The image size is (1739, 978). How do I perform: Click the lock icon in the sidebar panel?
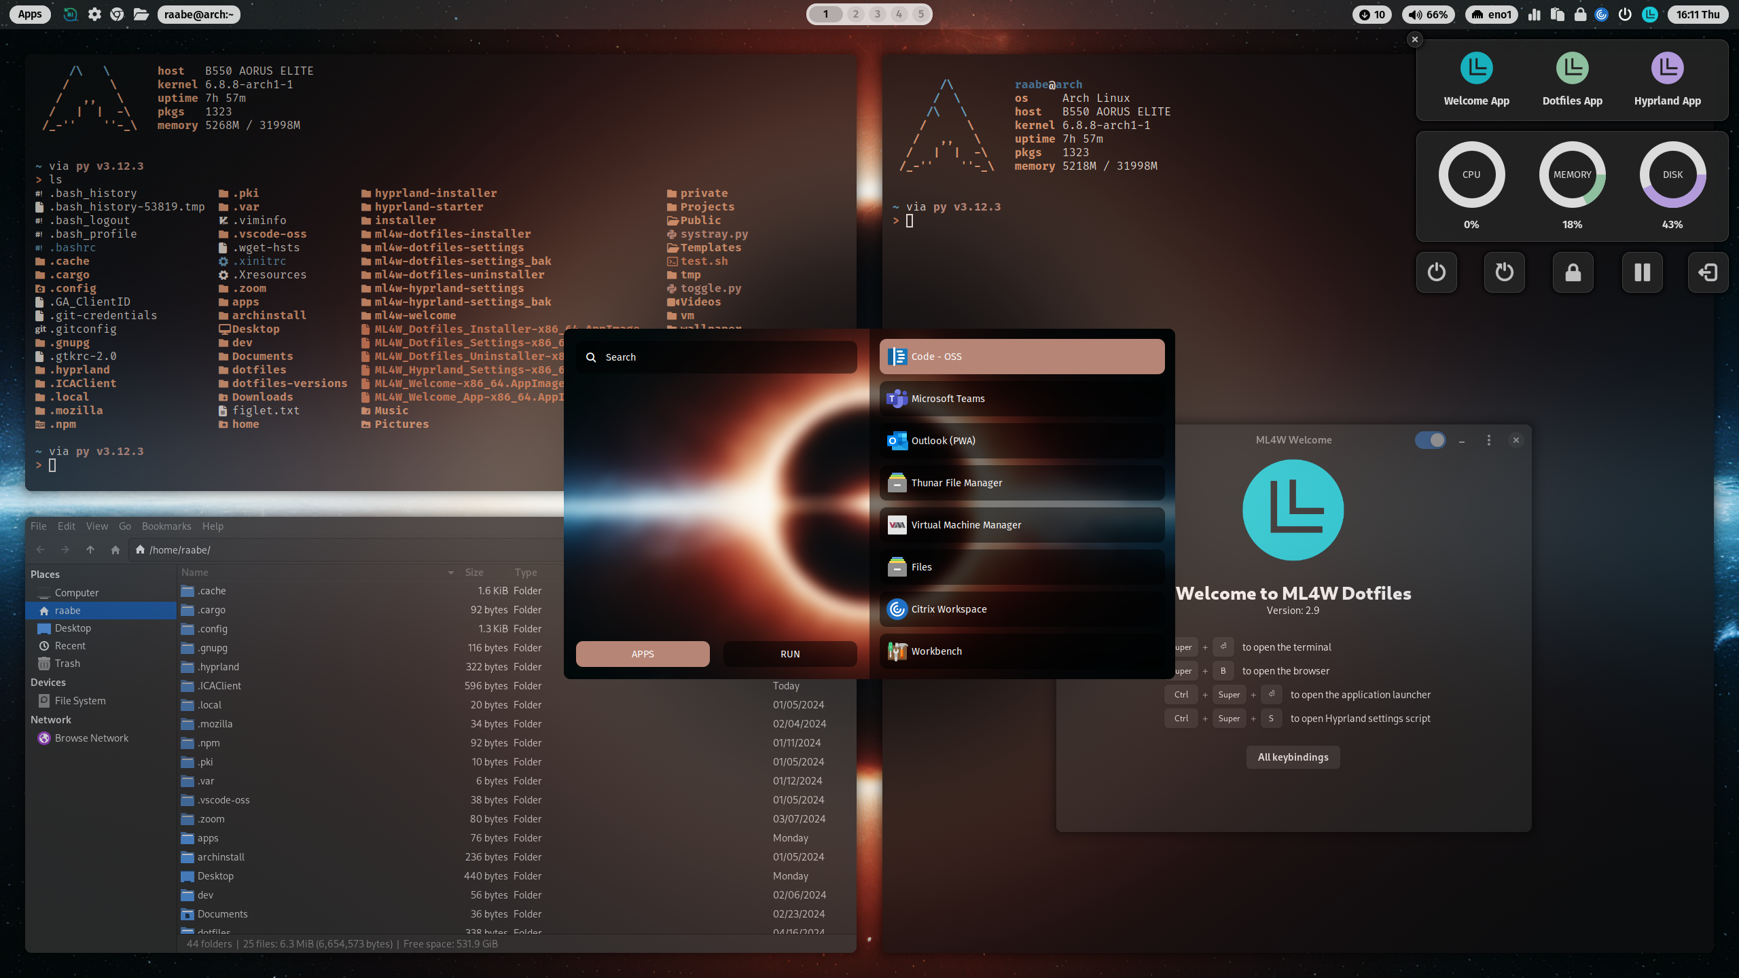[1573, 272]
